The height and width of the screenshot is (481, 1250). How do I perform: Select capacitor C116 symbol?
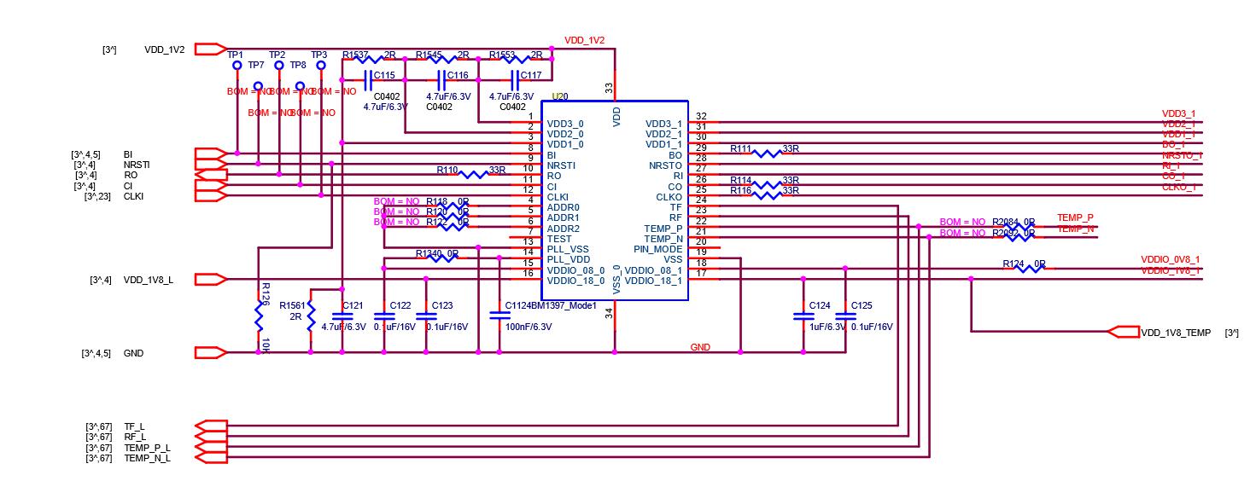point(441,80)
